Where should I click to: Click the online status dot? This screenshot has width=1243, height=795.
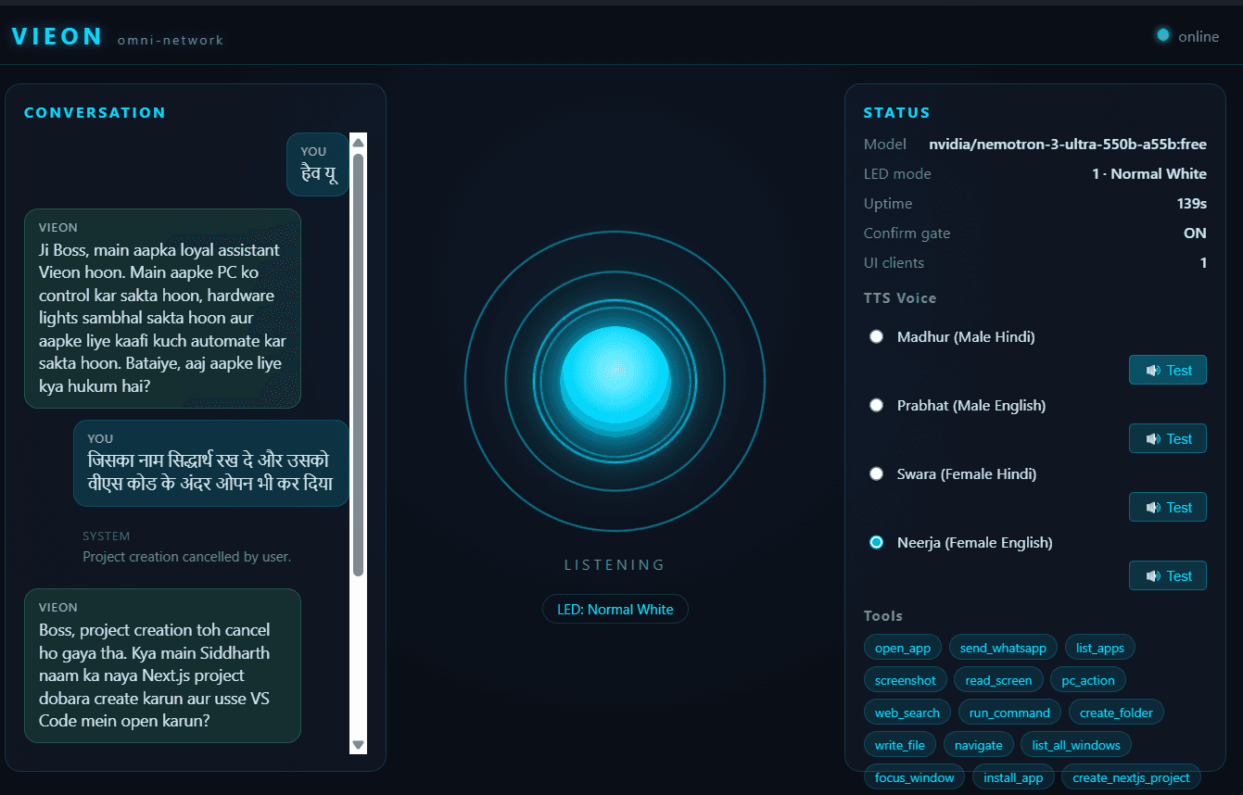1163,36
